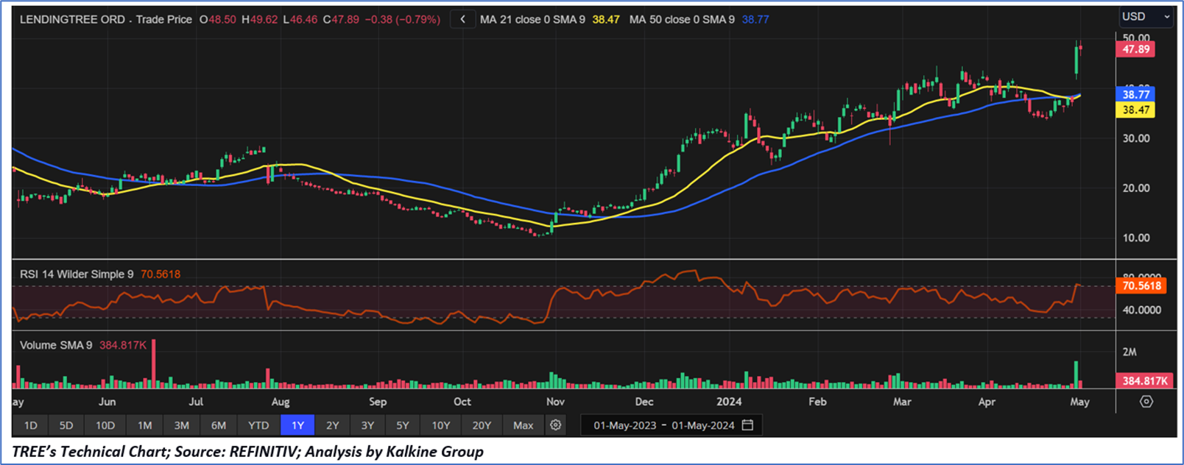Select the 3M time range
The width and height of the screenshot is (1184, 465).
pos(181,425)
